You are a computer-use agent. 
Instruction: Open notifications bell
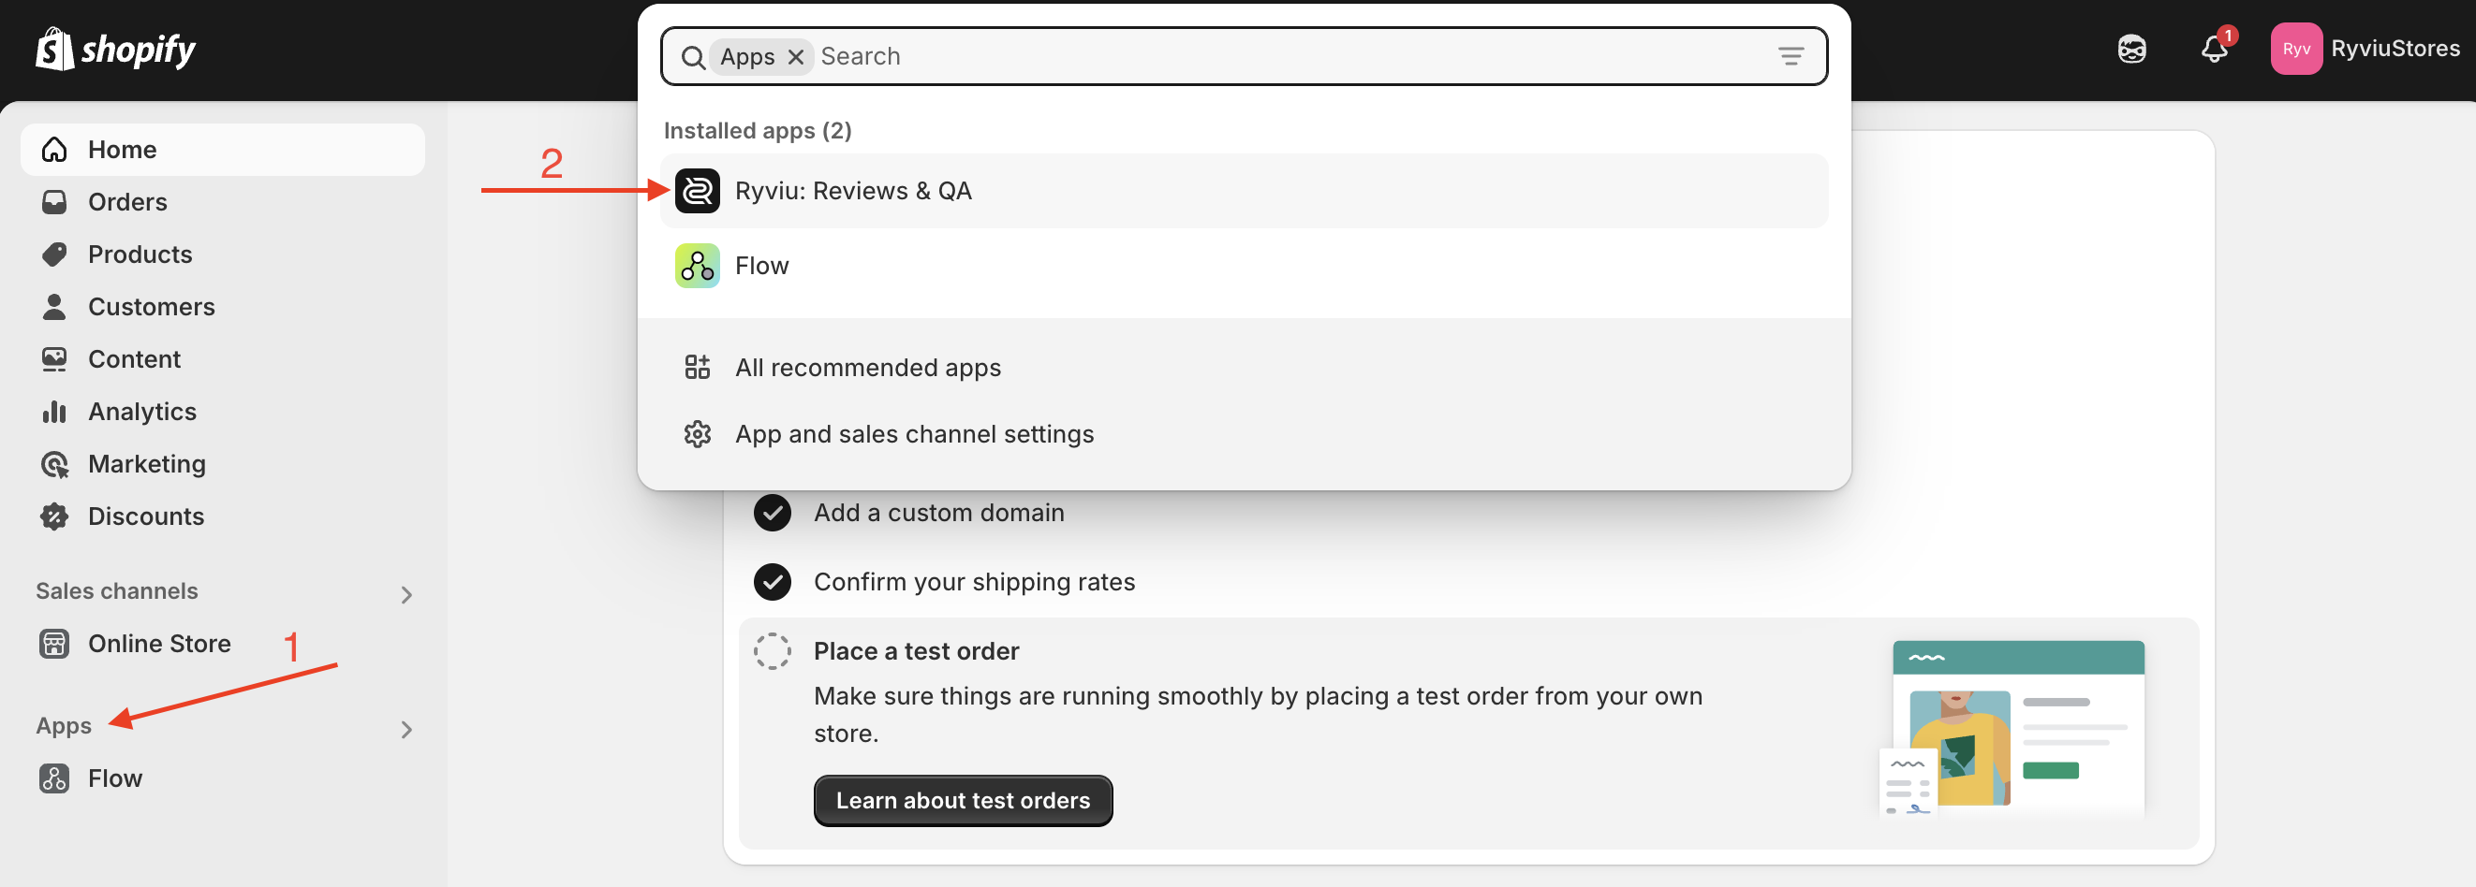[2216, 49]
